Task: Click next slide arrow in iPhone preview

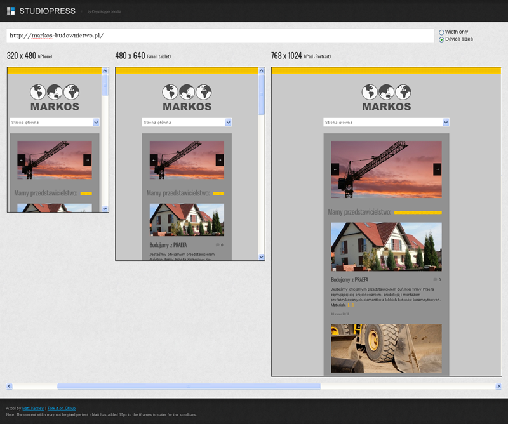Action: (88, 160)
